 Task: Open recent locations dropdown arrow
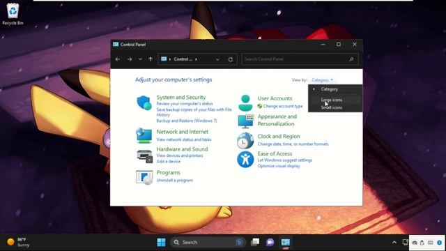click(140, 59)
